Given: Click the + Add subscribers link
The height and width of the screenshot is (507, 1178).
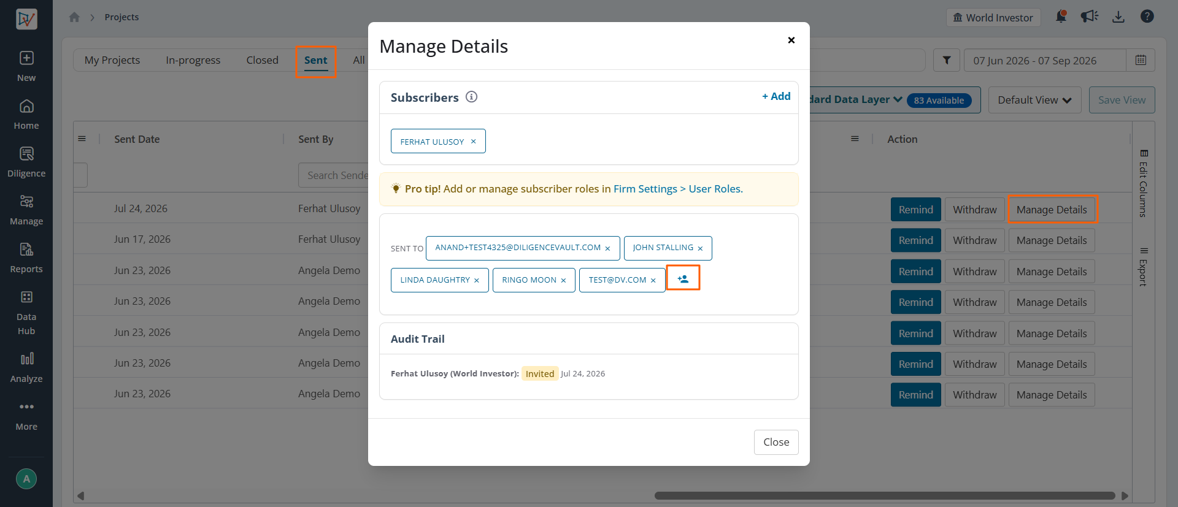Looking at the screenshot, I should (x=776, y=96).
